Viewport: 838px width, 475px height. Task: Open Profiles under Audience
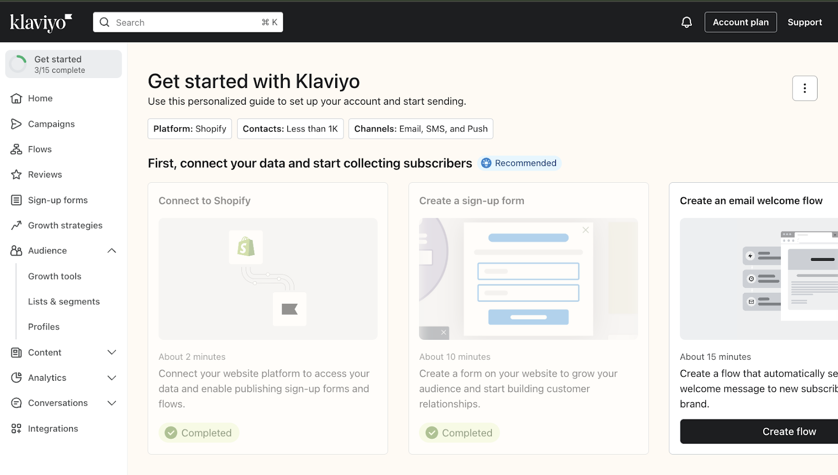(x=44, y=327)
